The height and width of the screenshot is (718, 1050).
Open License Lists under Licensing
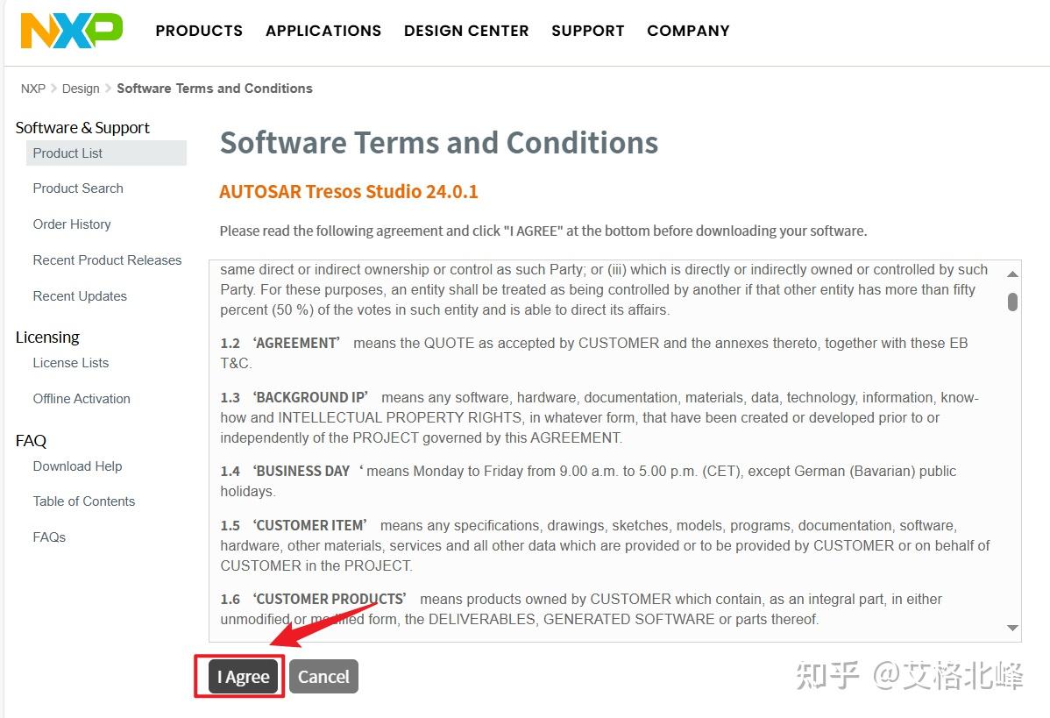click(x=71, y=362)
